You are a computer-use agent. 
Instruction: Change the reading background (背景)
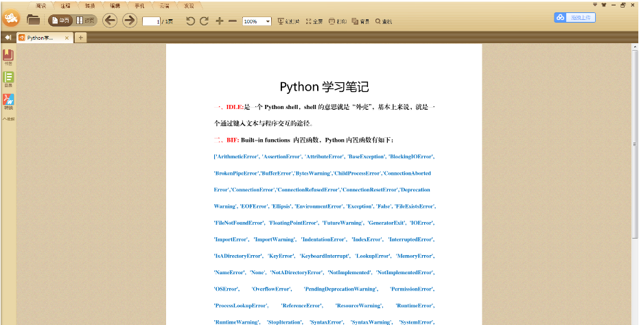click(360, 21)
